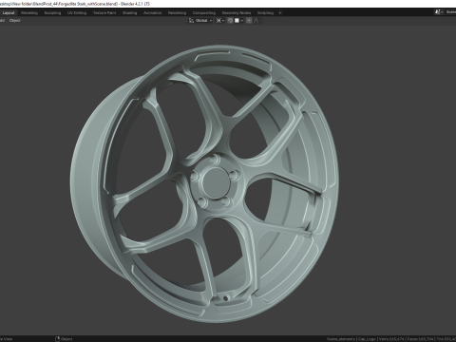Click the wheel center cap

pyautogui.click(x=216, y=182)
